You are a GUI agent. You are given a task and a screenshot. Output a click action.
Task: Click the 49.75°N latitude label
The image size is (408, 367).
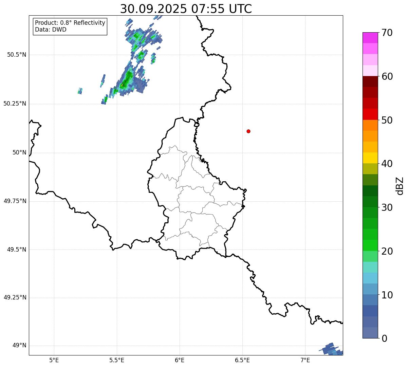(15, 201)
